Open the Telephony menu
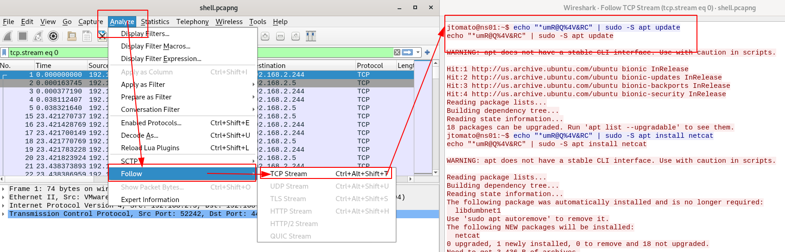The height and width of the screenshot is (252, 785). [192, 21]
